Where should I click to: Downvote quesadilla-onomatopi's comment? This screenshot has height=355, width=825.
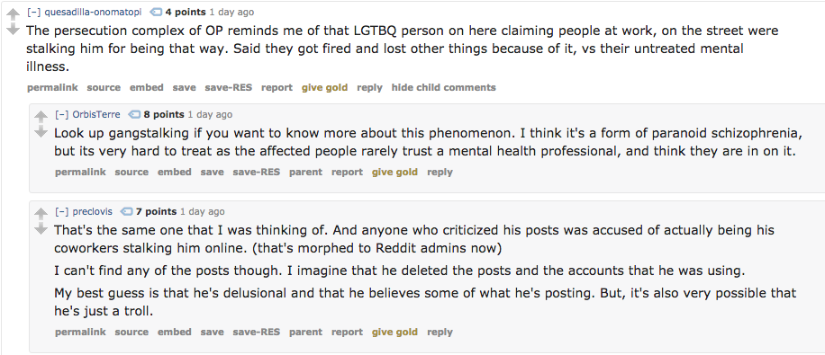(x=13, y=30)
